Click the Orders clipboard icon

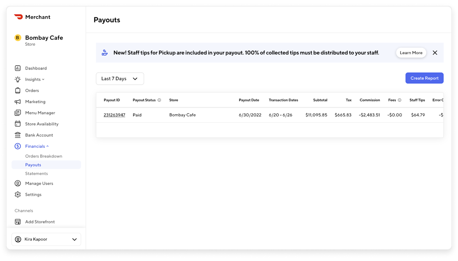coord(18,91)
